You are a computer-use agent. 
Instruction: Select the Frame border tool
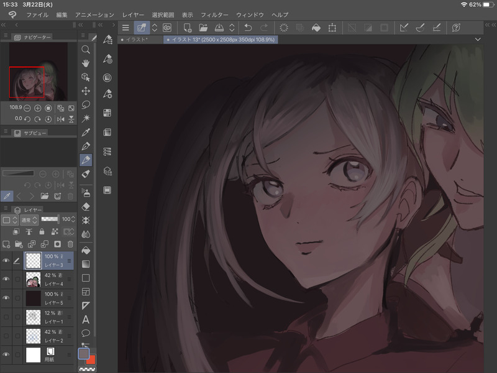pos(86,292)
